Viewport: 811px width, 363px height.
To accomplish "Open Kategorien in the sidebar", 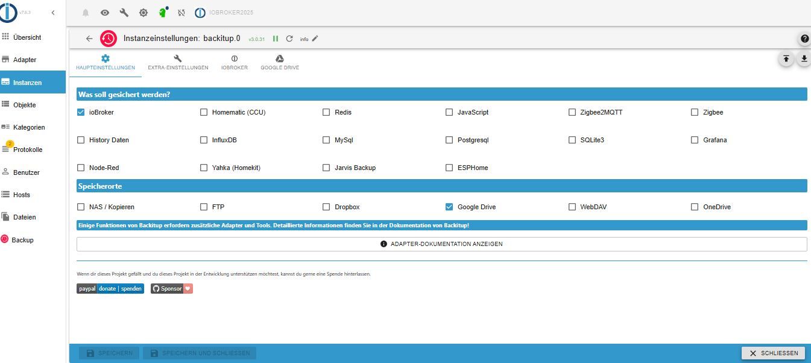I will [33, 127].
